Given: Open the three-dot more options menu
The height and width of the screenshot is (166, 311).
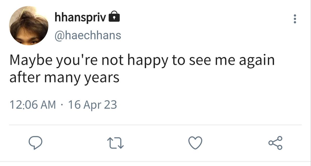Looking at the screenshot, I should coord(294,19).
